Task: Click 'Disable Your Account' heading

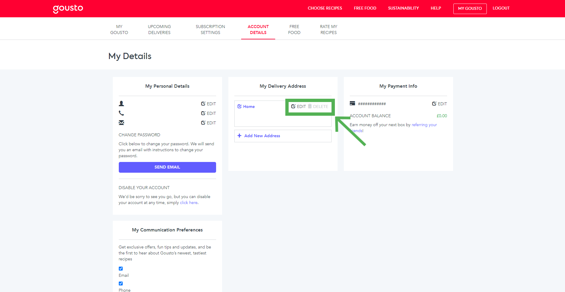Action: pos(144,188)
